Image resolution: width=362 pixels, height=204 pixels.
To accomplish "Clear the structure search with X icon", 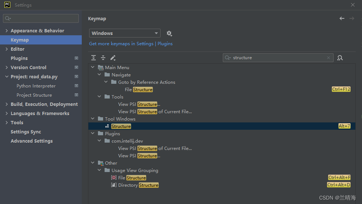I will (328, 58).
